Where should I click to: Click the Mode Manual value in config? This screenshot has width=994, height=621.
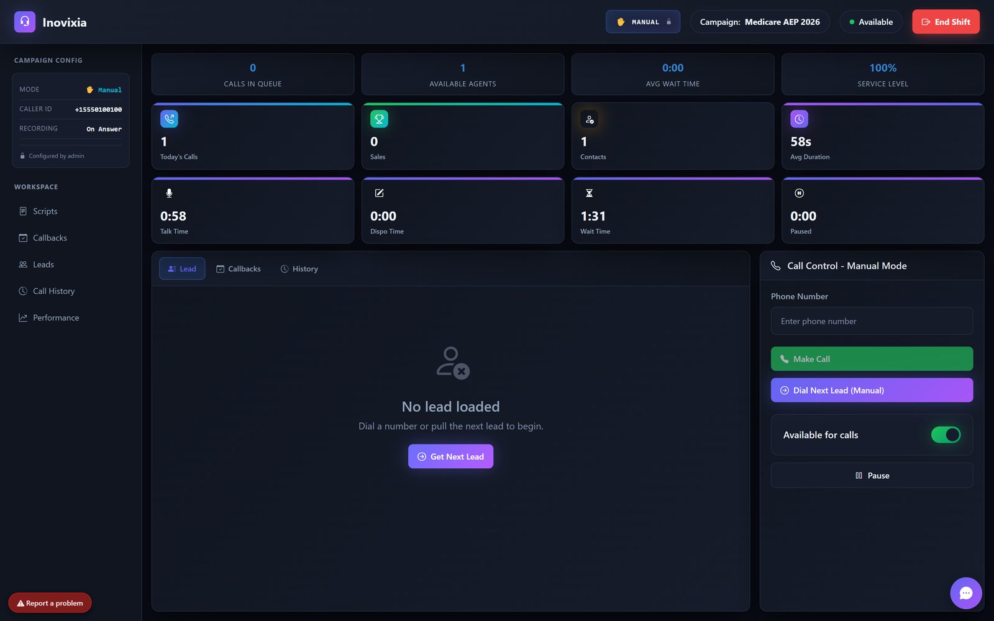pyautogui.click(x=104, y=90)
